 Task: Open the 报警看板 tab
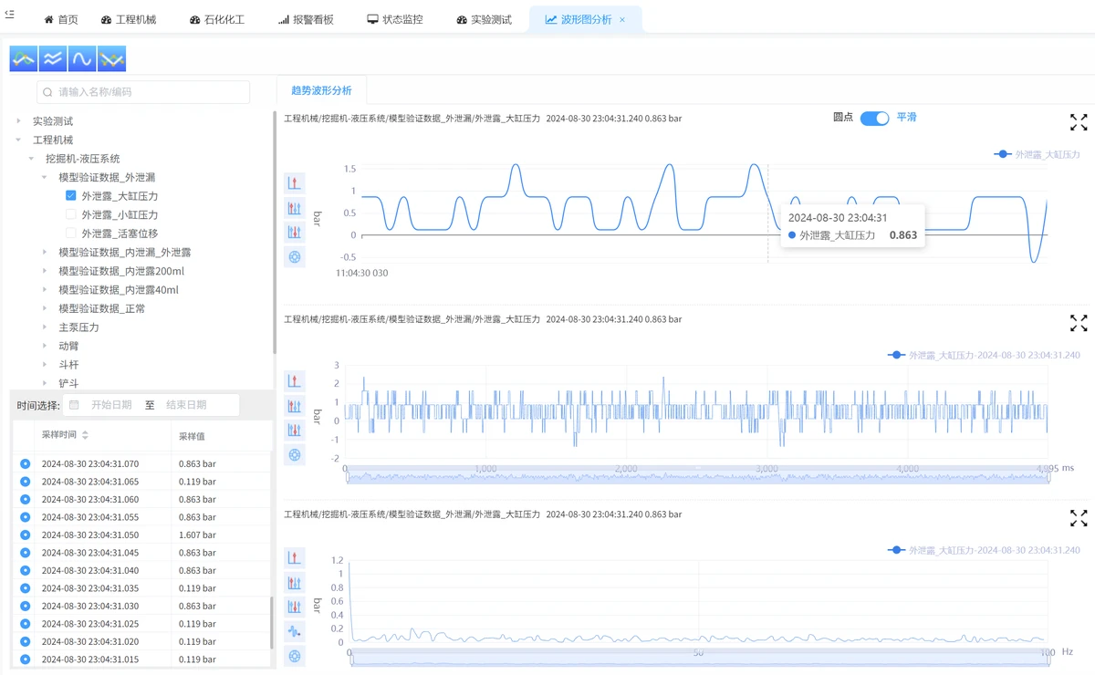pyautogui.click(x=306, y=20)
